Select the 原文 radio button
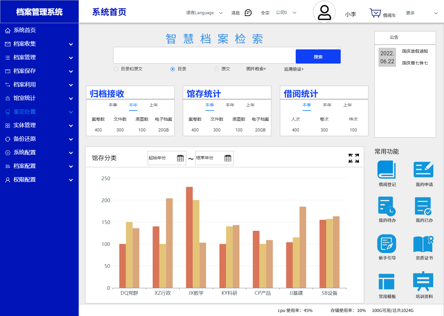Image resolution: width=444 pixels, height=316 pixels. point(216,69)
